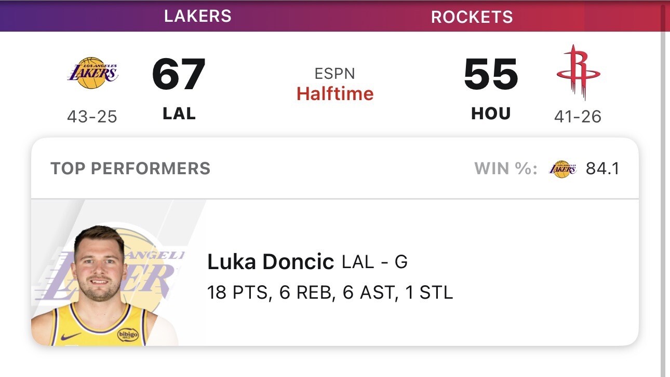Click the Lakers 43-25 record
The height and width of the screenshot is (377, 670).
pyautogui.click(x=92, y=117)
